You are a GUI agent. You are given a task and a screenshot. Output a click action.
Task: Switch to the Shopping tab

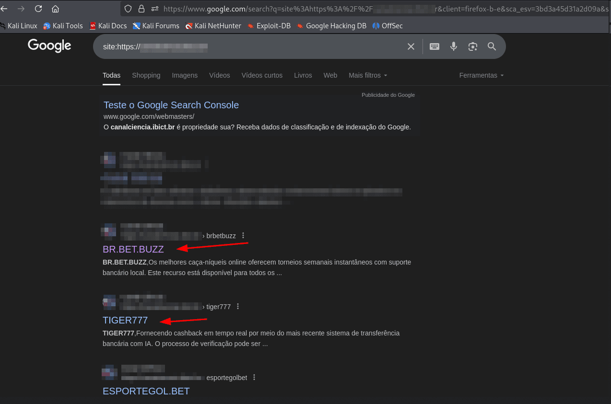146,75
